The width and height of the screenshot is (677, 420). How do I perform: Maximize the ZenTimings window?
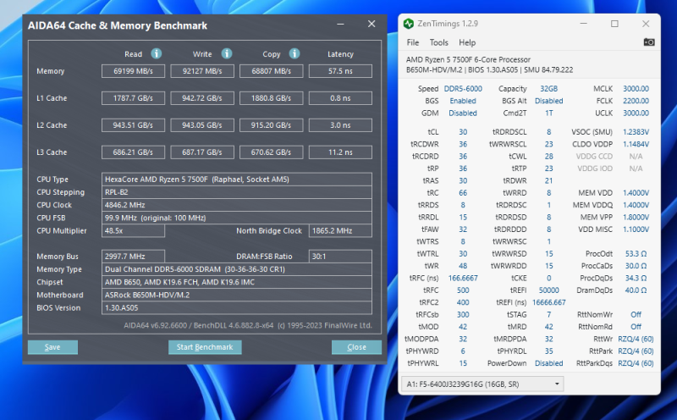614,24
